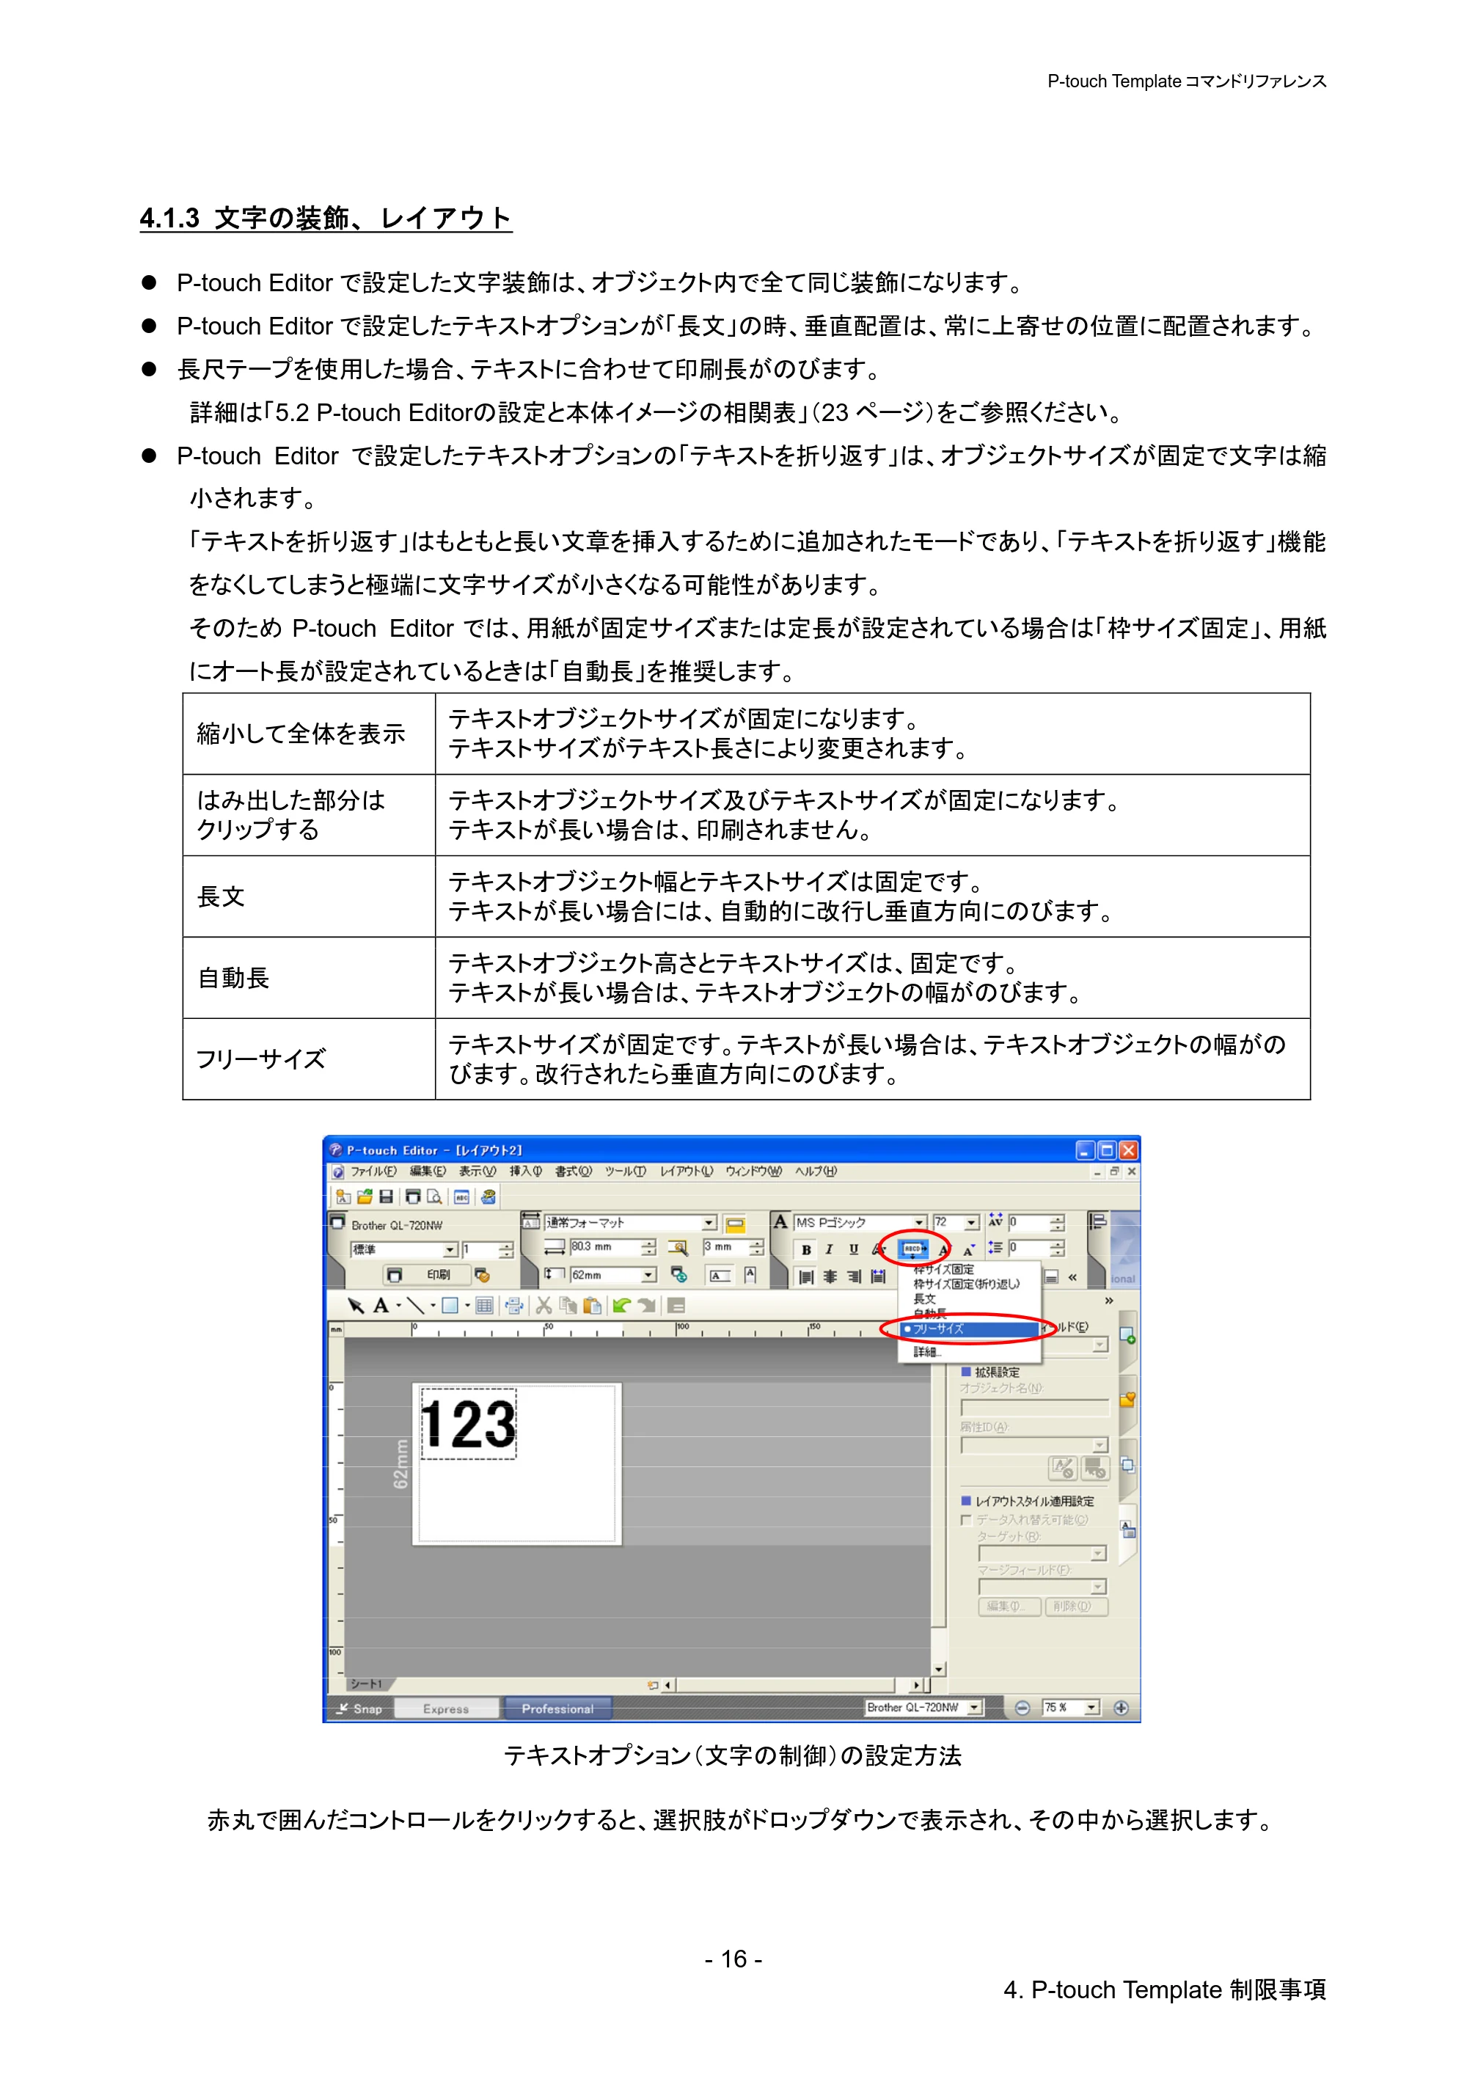The image size is (1467, 2076).
Task: Select the rectangle shape tool
Action: [x=449, y=1305]
